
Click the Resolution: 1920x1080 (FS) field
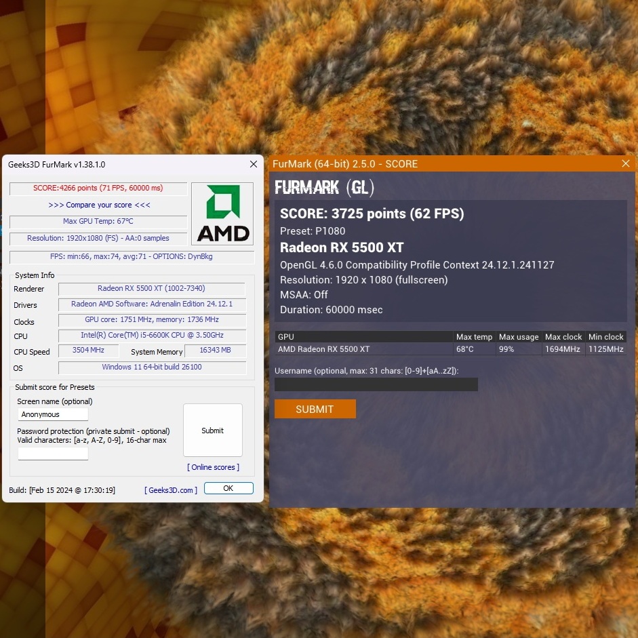98,238
